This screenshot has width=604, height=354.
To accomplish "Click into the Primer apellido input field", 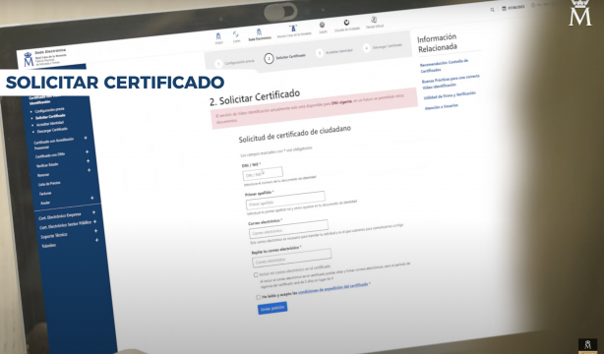I will tap(285, 201).
